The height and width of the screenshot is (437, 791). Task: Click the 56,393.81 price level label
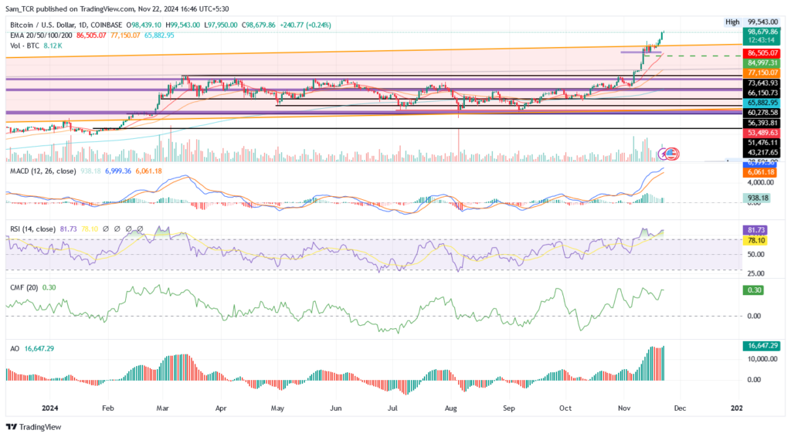pos(762,123)
